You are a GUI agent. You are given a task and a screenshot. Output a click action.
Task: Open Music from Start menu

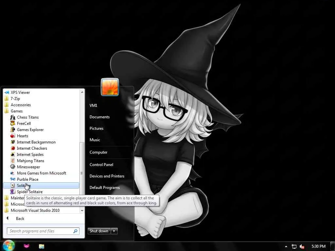click(x=95, y=140)
